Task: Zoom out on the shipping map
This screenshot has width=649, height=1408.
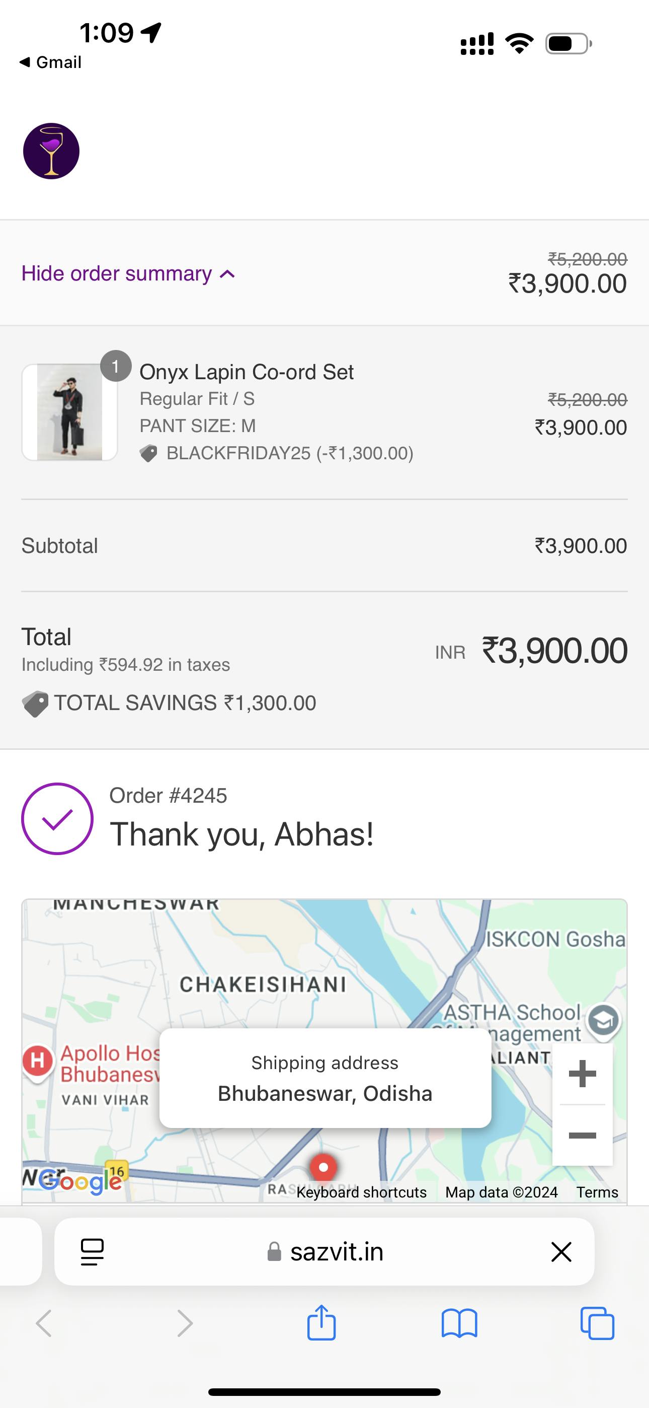Action: click(583, 1136)
